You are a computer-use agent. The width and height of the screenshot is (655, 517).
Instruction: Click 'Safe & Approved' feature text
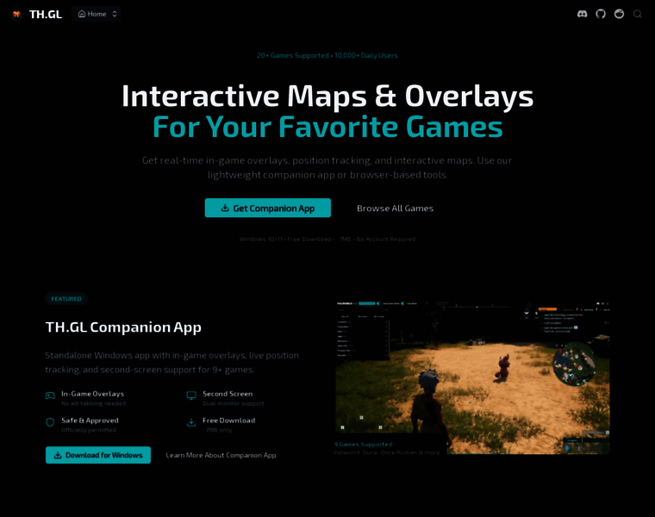point(90,420)
